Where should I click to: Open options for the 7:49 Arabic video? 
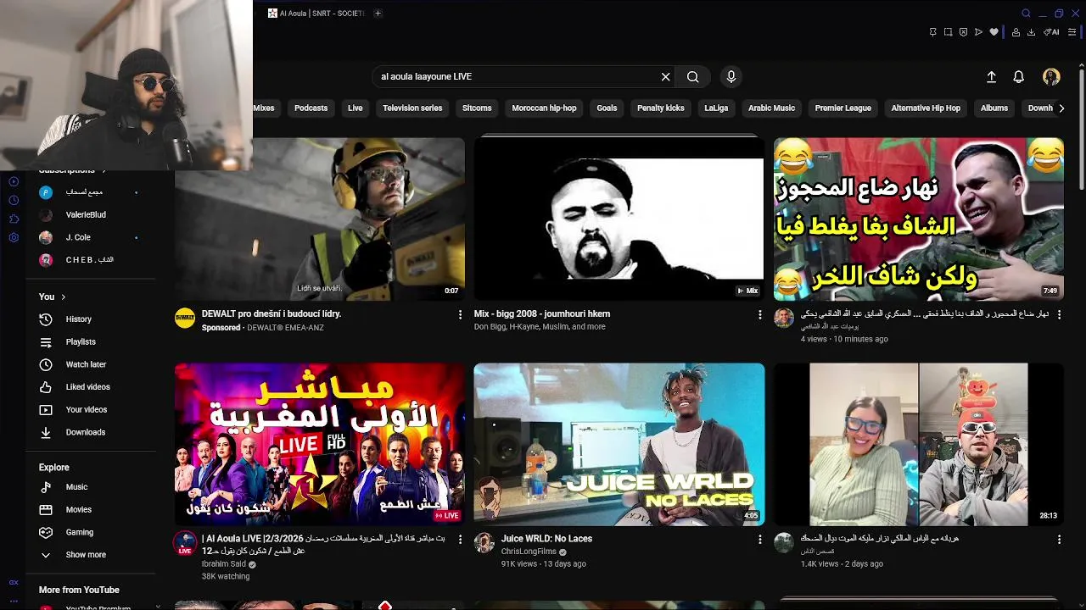tap(1059, 314)
